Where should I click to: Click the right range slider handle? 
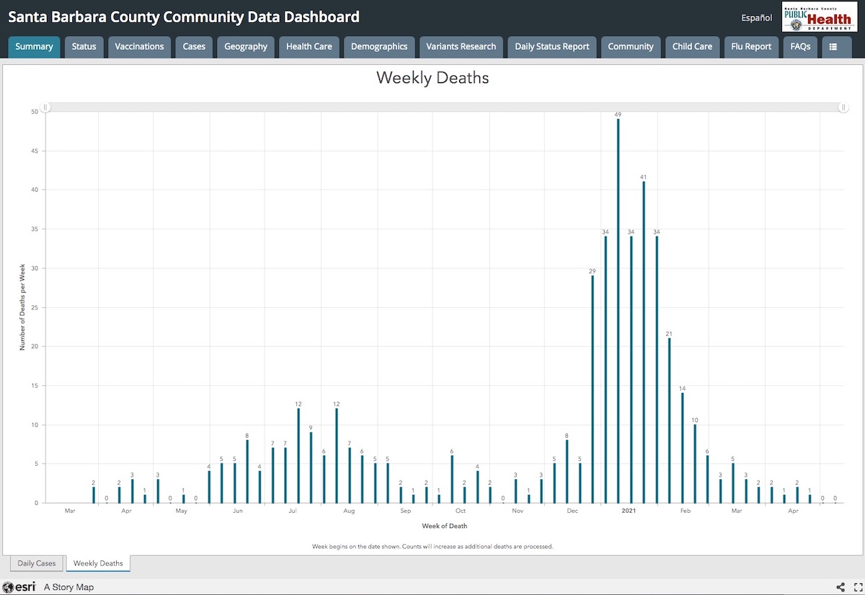coord(843,107)
